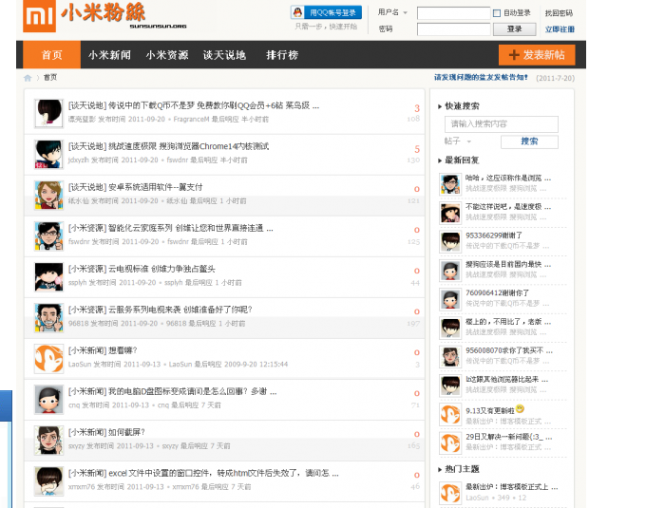Click avatar beside reply 楼上的，不用比了

pos(450,328)
